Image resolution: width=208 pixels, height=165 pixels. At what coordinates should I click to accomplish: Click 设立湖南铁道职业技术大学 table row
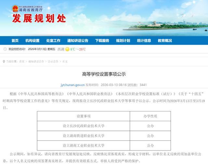pyautogui.click(x=104, y=136)
